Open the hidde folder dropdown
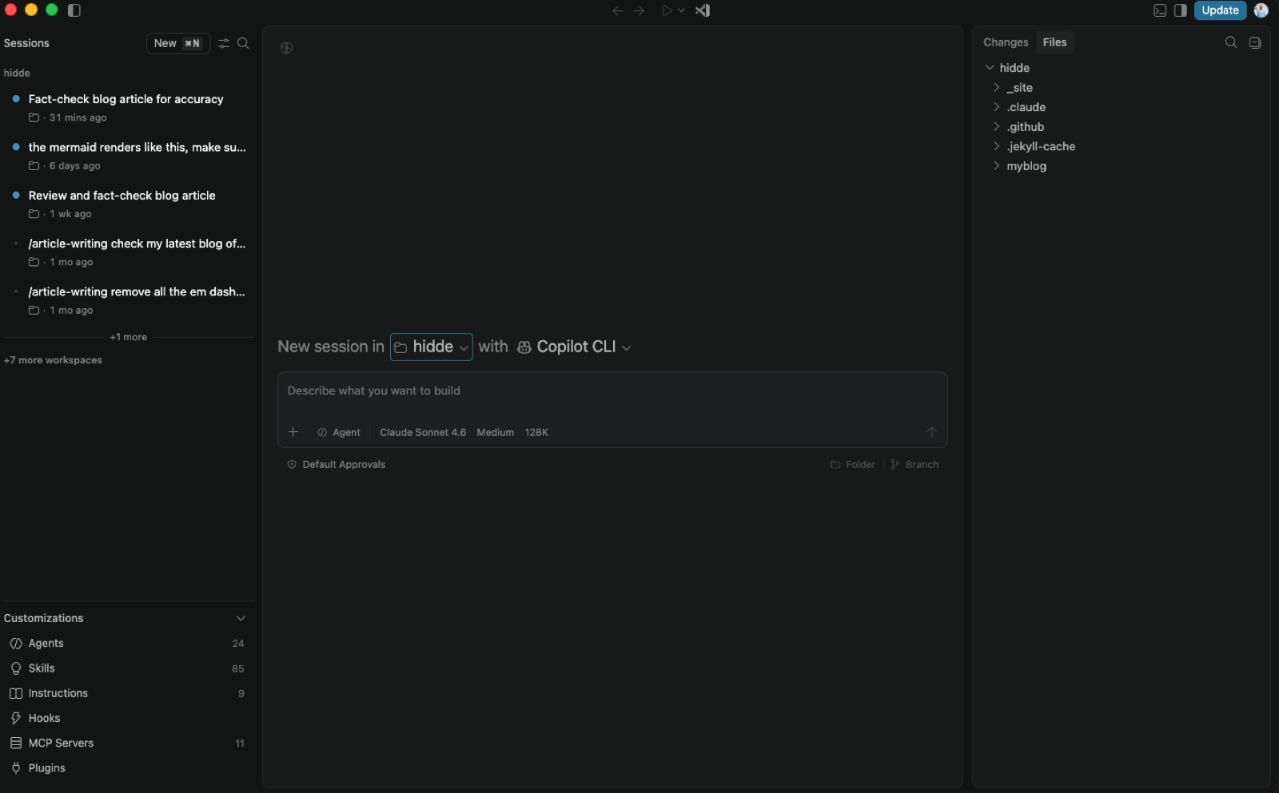Image resolution: width=1279 pixels, height=793 pixels. tap(431, 347)
